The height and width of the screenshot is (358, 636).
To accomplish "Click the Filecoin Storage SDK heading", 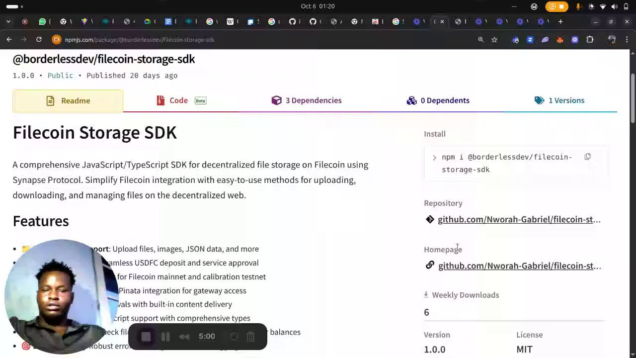I will click(95, 132).
